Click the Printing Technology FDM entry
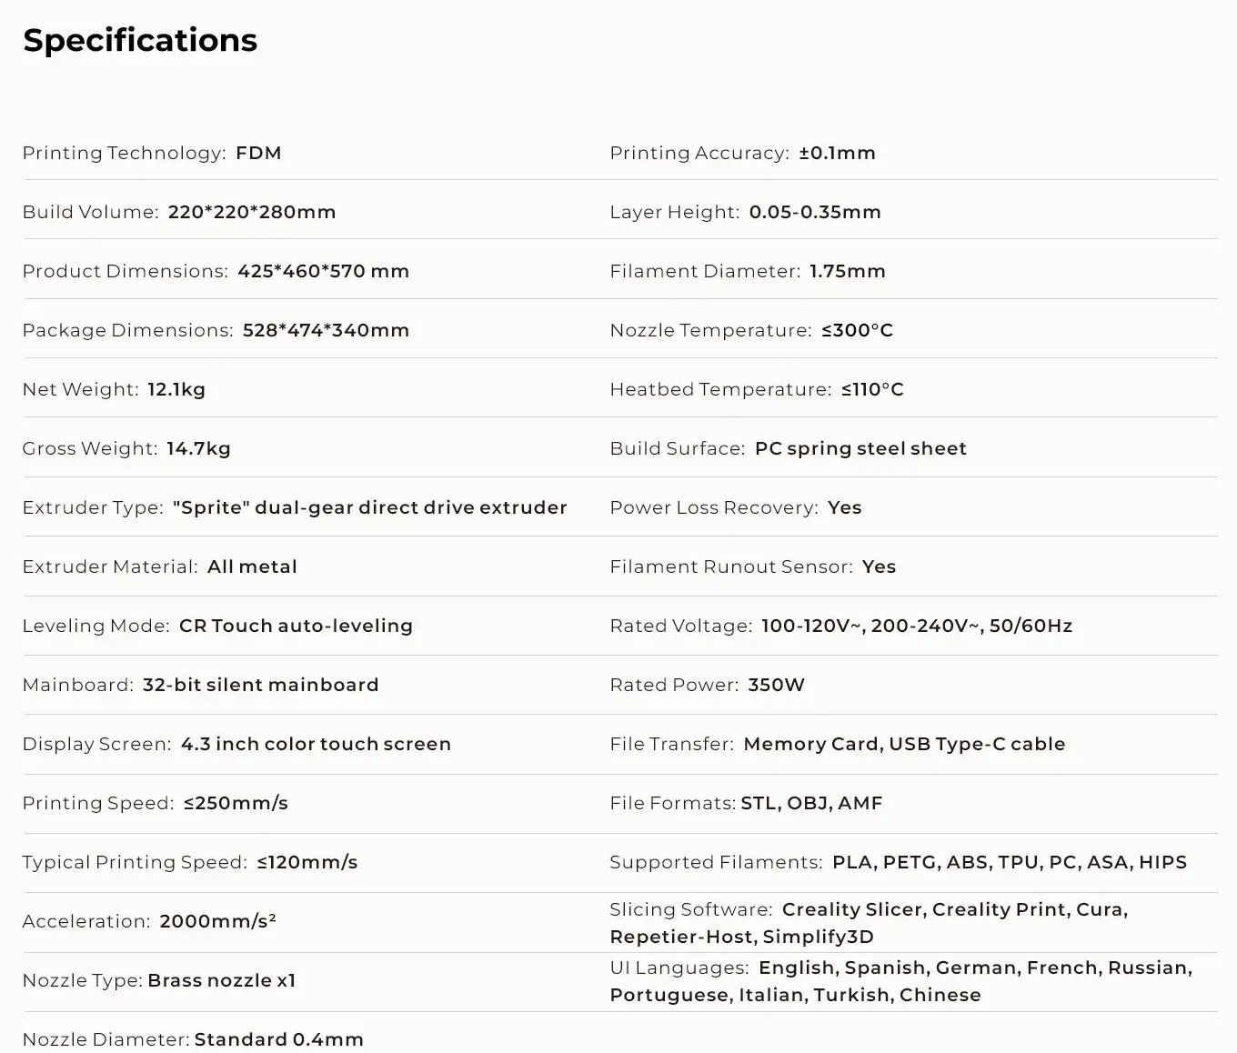 click(x=152, y=153)
